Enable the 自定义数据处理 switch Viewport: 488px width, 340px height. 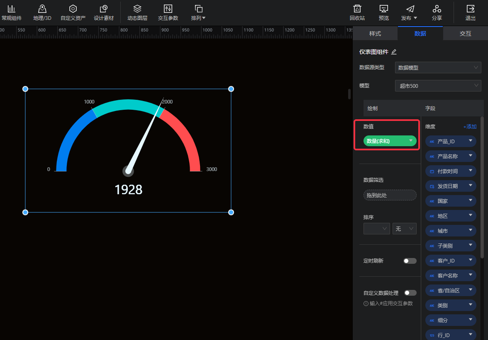coord(410,293)
